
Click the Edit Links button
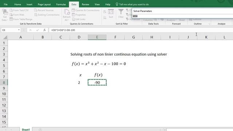79,19
